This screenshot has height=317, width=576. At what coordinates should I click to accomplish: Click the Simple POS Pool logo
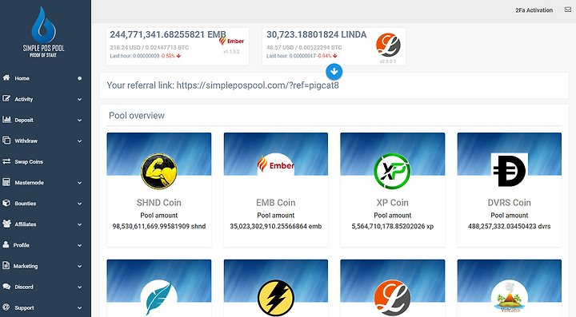[x=43, y=32]
